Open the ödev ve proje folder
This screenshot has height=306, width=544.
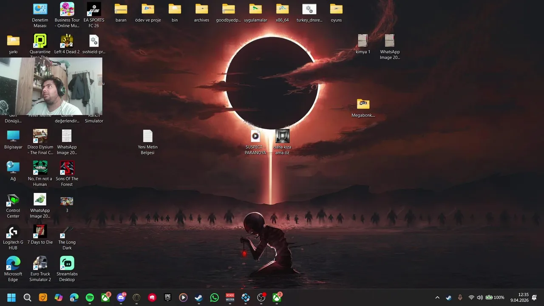[x=148, y=13]
